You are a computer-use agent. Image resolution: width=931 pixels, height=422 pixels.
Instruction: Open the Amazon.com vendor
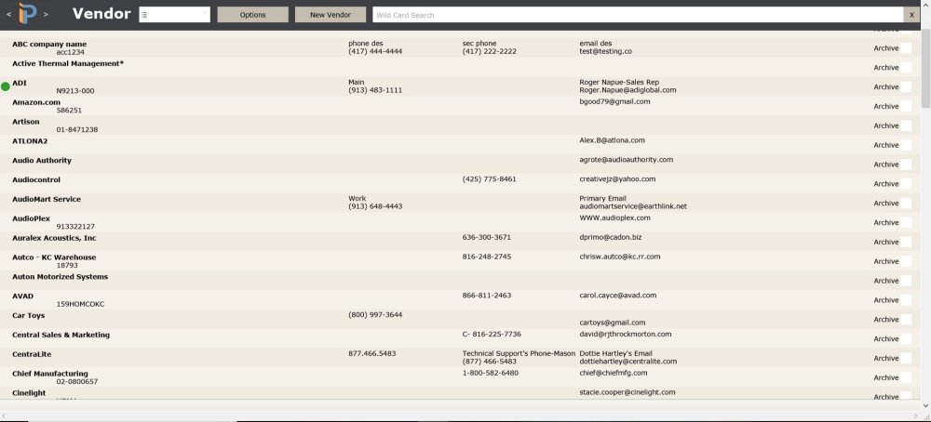click(x=36, y=102)
